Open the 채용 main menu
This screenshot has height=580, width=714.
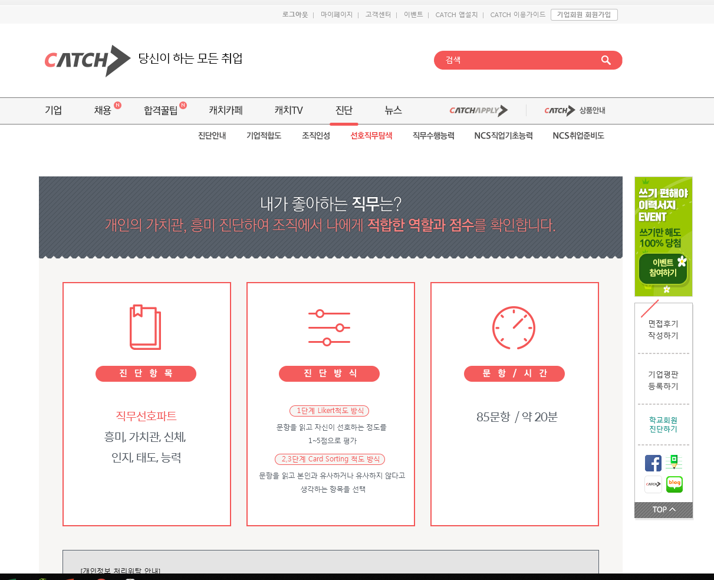[103, 110]
